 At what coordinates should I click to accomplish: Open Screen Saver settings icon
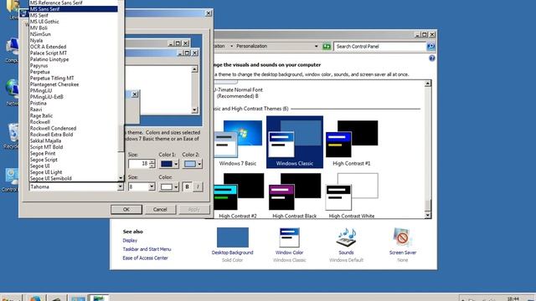[402, 237]
